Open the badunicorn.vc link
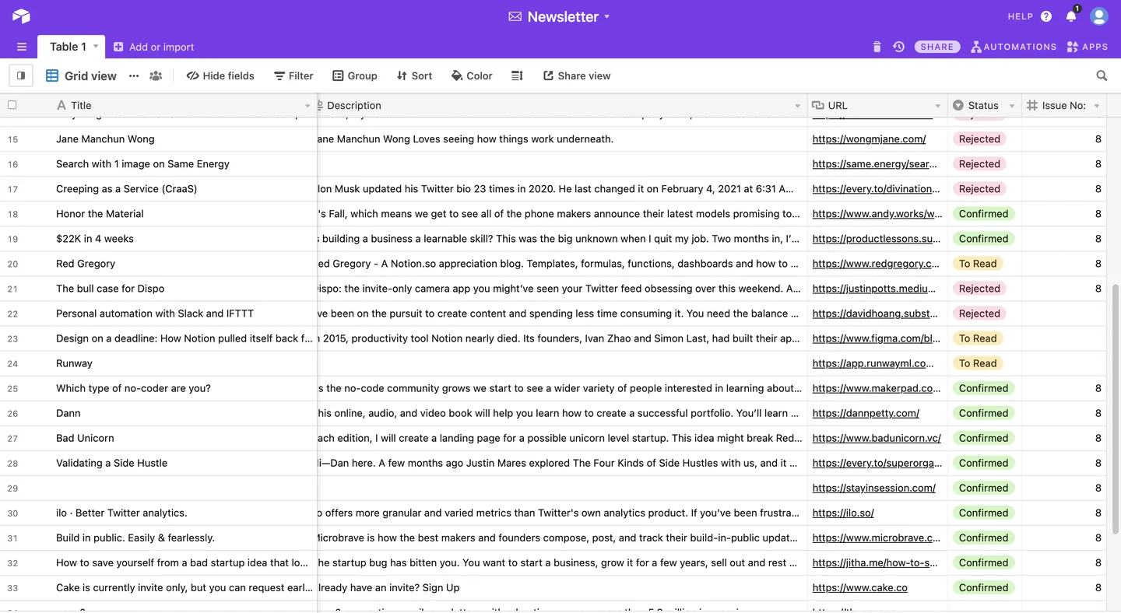This screenshot has height=613, width=1121. pyautogui.click(x=877, y=438)
